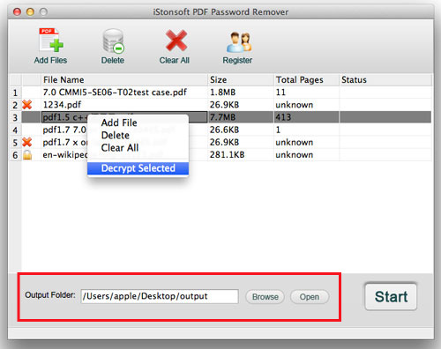This screenshot has height=349, width=441.
Task: Choose Add File from the context menu
Action: (138, 123)
